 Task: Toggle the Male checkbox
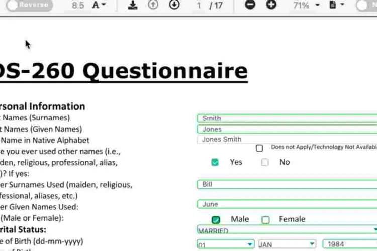(216, 220)
